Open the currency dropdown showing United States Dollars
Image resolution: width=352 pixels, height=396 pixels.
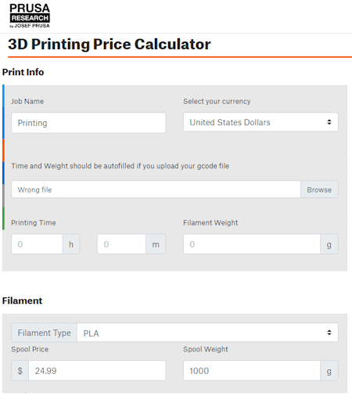coord(260,122)
